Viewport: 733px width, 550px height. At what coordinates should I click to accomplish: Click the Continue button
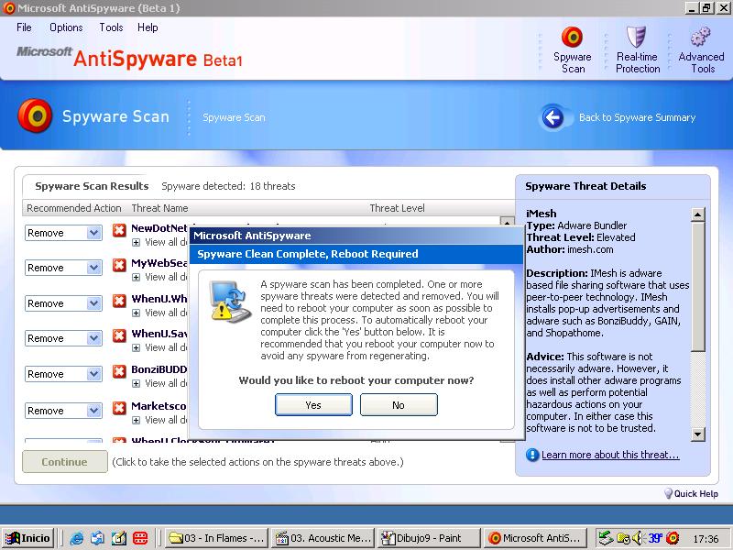pos(64,462)
